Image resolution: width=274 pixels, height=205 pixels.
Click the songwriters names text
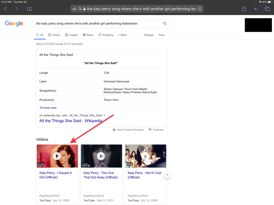(x=130, y=91)
